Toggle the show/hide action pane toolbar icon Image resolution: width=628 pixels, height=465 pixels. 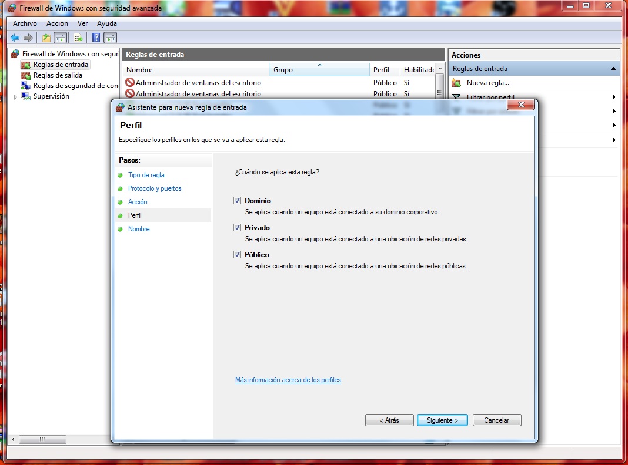pos(111,38)
